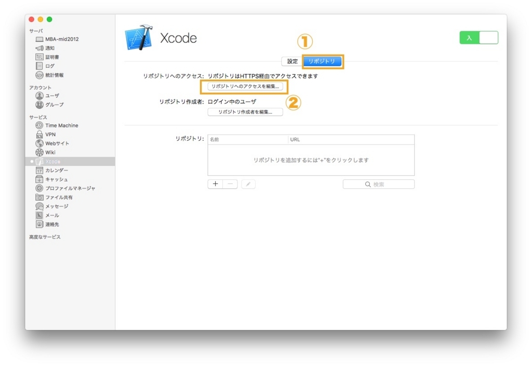Viewport: 532px width, 366px height.
Task: Click the large Xcode hammer logo
Action: pyautogui.click(x=139, y=37)
